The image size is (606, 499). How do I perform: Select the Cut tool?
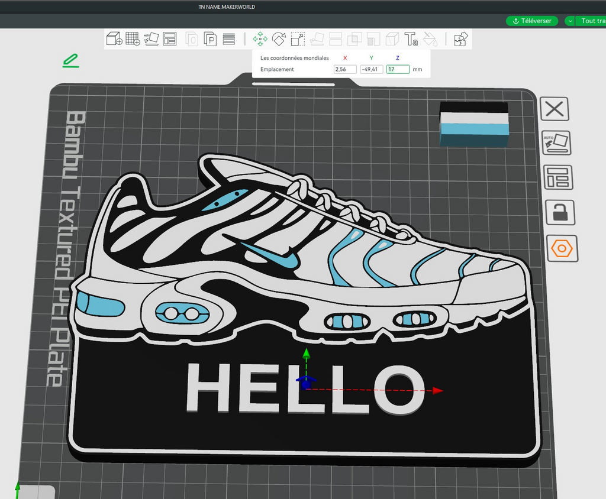[x=336, y=39]
